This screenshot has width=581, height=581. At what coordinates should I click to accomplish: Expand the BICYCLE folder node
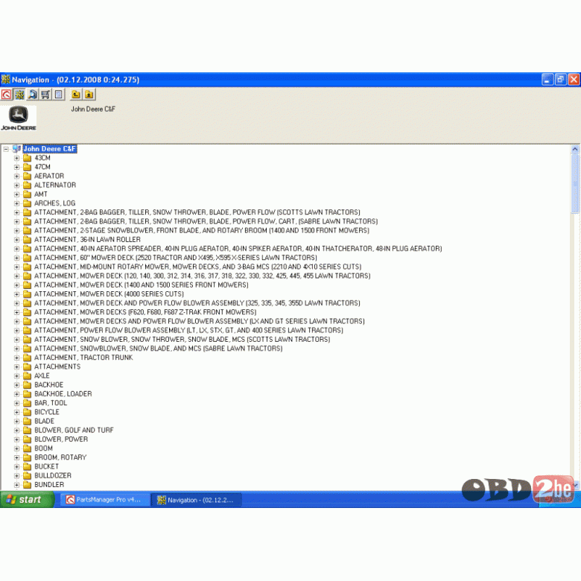(x=16, y=413)
